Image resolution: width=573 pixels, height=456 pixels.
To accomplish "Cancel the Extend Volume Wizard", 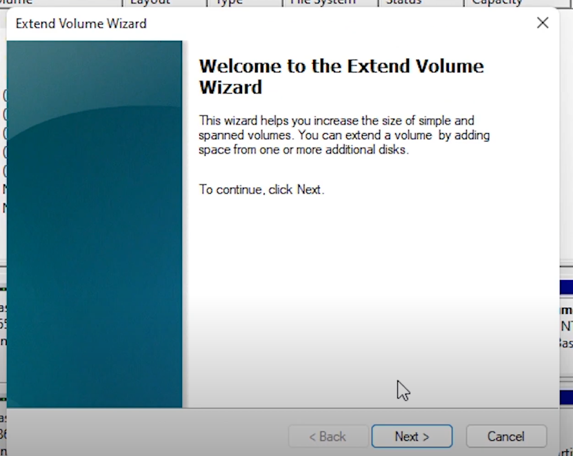I will pos(506,436).
